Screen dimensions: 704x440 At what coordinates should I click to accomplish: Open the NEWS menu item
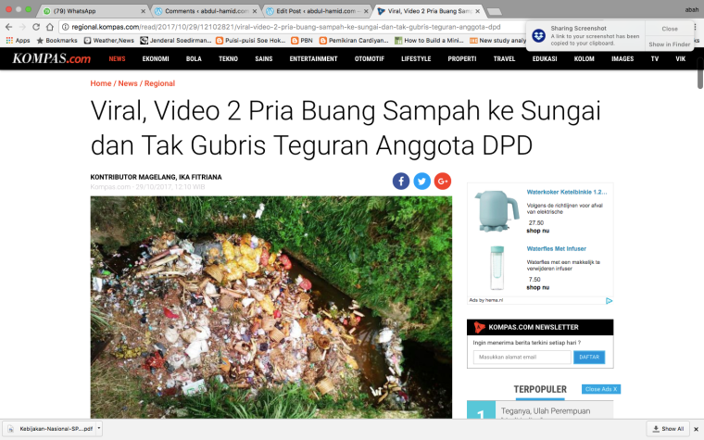pyautogui.click(x=118, y=58)
